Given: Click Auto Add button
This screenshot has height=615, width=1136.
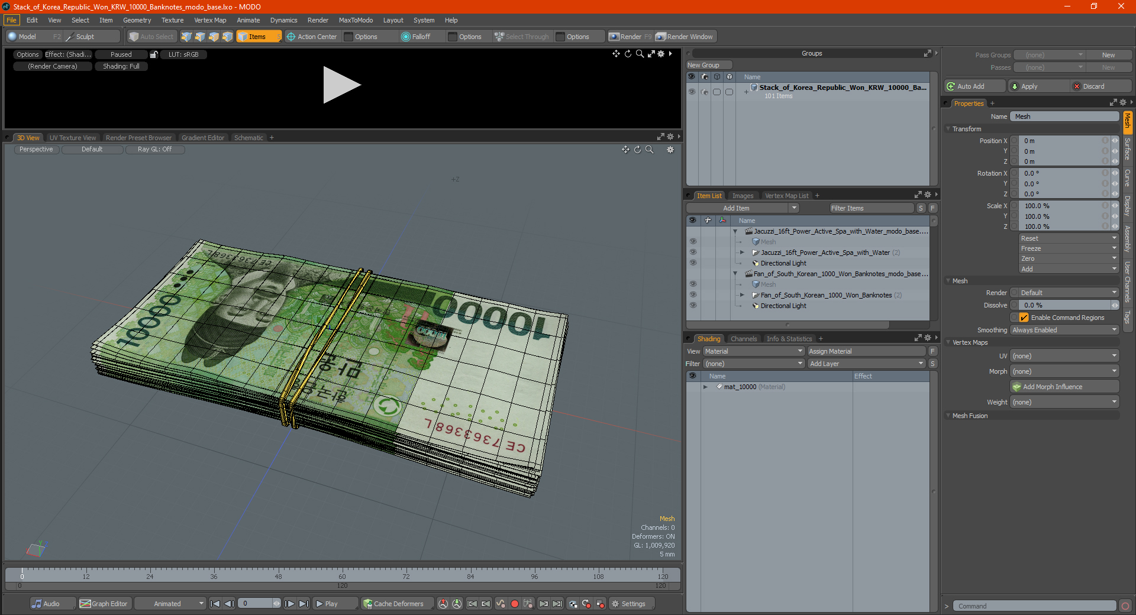Looking at the screenshot, I should pos(974,86).
